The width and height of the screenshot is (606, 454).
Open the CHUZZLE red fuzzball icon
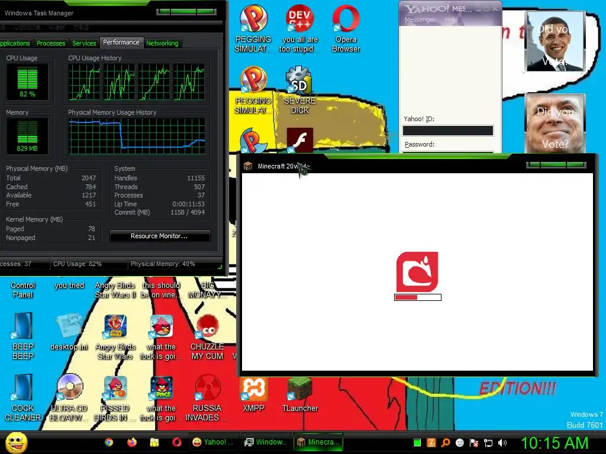click(208, 326)
